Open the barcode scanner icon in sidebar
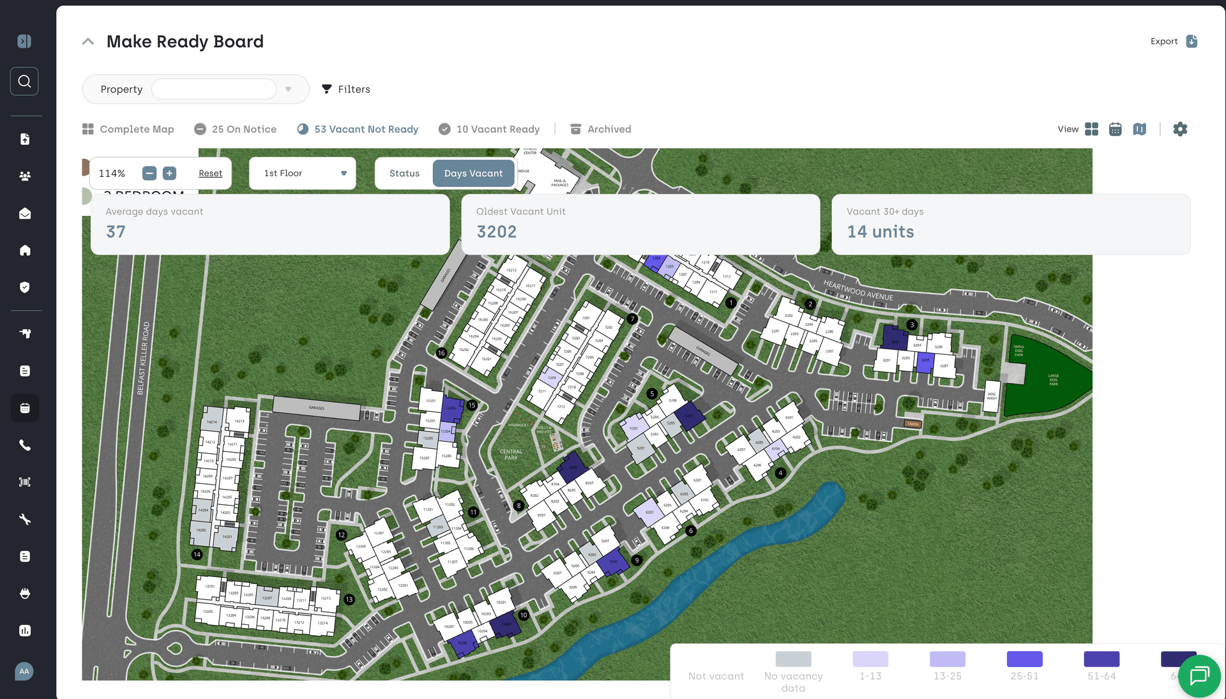1226x699 pixels. (x=25, y=482)
